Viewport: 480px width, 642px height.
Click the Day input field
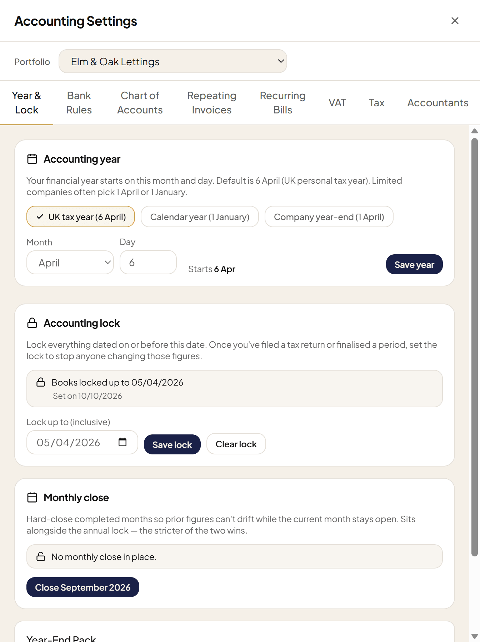coord(148,263)
